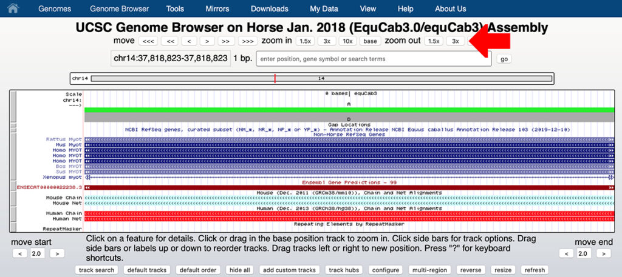Select the ENSECAT00000022238.3 gene prediction
The height and width of the screenshot is (277, 622).
click(x=50, y=187)
